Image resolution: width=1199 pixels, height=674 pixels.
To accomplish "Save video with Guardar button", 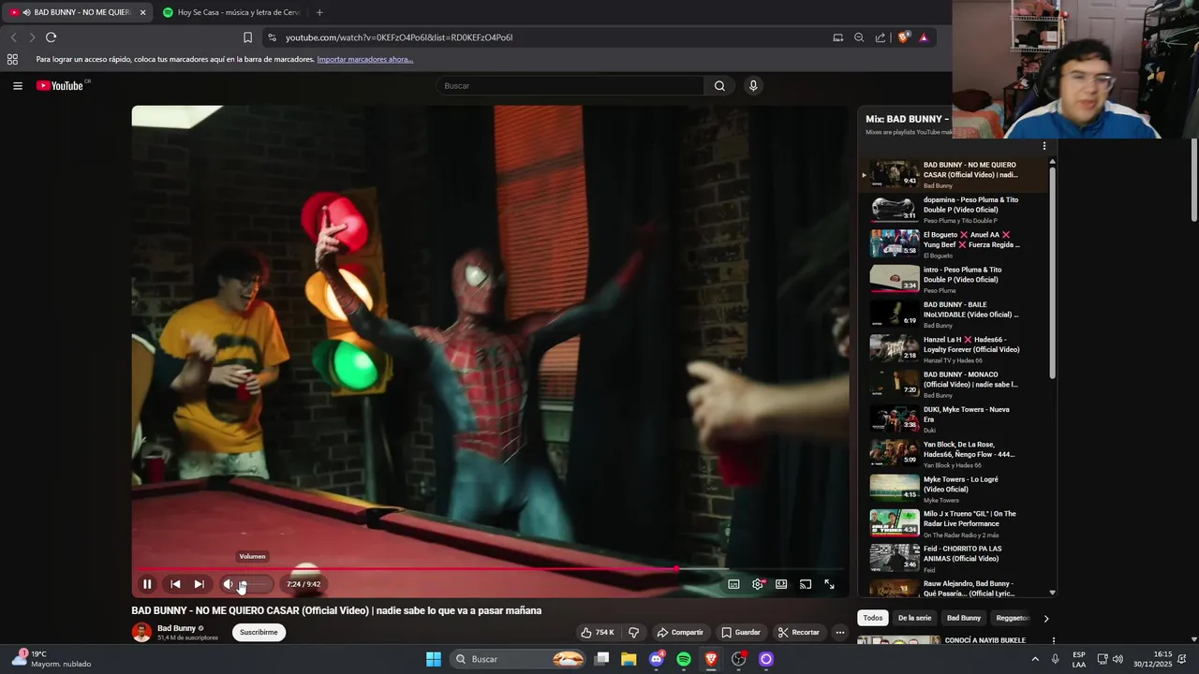I will [x=741, y=632].
